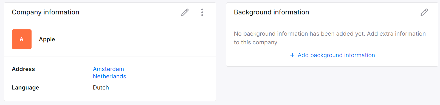Click the Dutch language value
The image size is (440, 105).
pos(101,88)
